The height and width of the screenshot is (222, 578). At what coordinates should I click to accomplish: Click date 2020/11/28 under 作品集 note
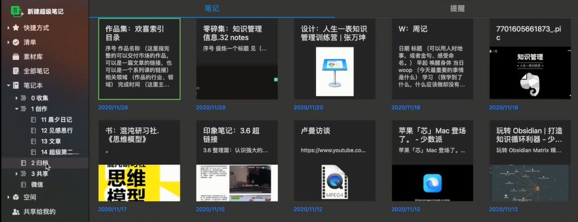[x=112, y=108]
